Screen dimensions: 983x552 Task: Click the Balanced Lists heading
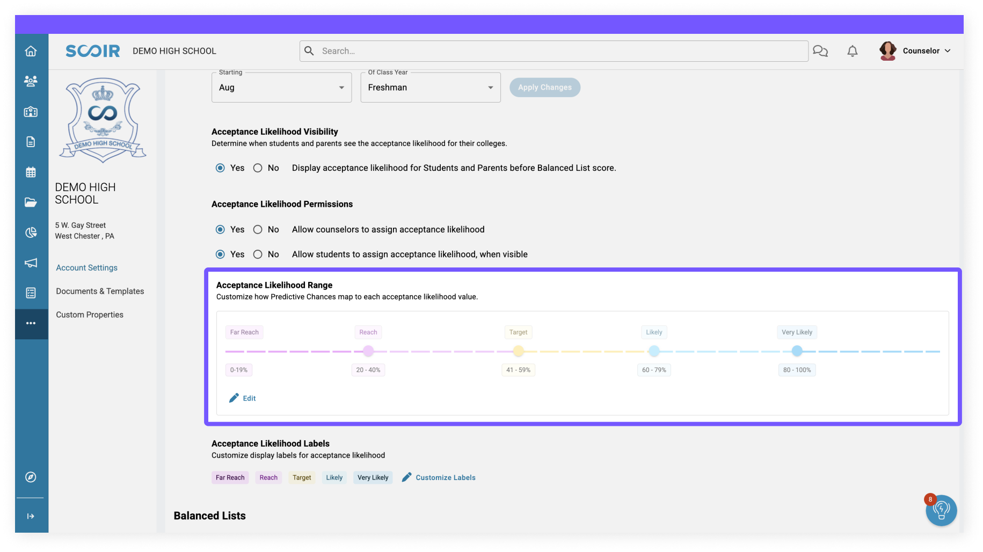(209, 515)
